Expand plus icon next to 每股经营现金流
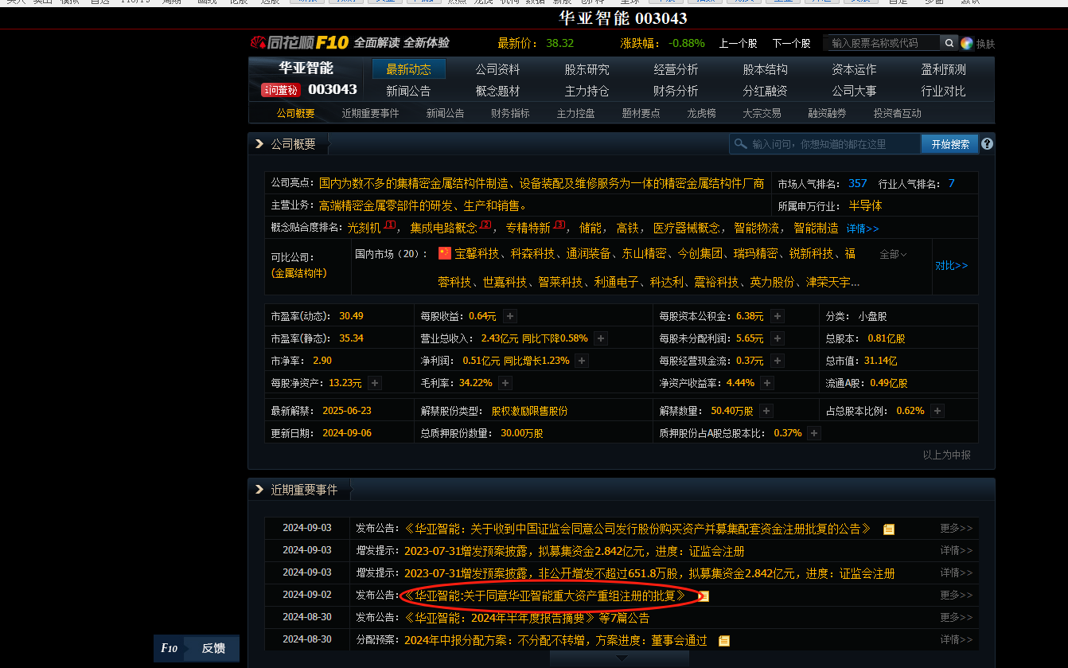The image size is (1068, 668). (x=778, y=361)
